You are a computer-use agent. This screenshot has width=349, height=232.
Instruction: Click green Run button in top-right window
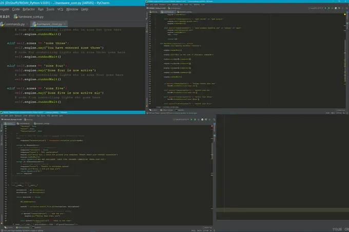point(325,8)
